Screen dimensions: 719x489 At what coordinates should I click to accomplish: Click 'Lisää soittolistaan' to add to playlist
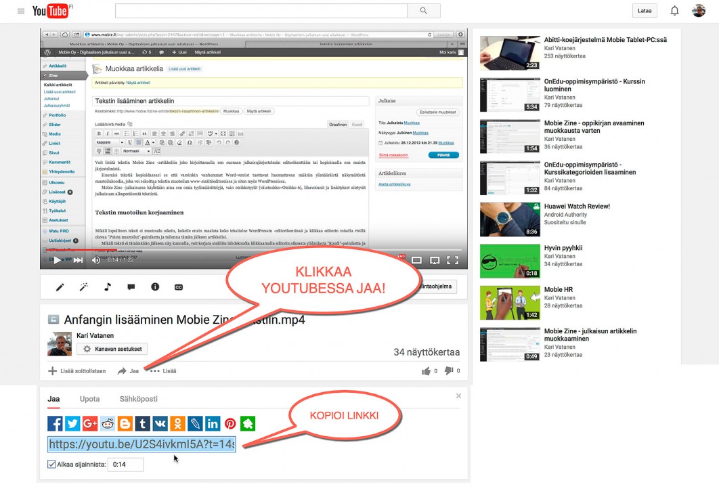click(x=77, y=371)
